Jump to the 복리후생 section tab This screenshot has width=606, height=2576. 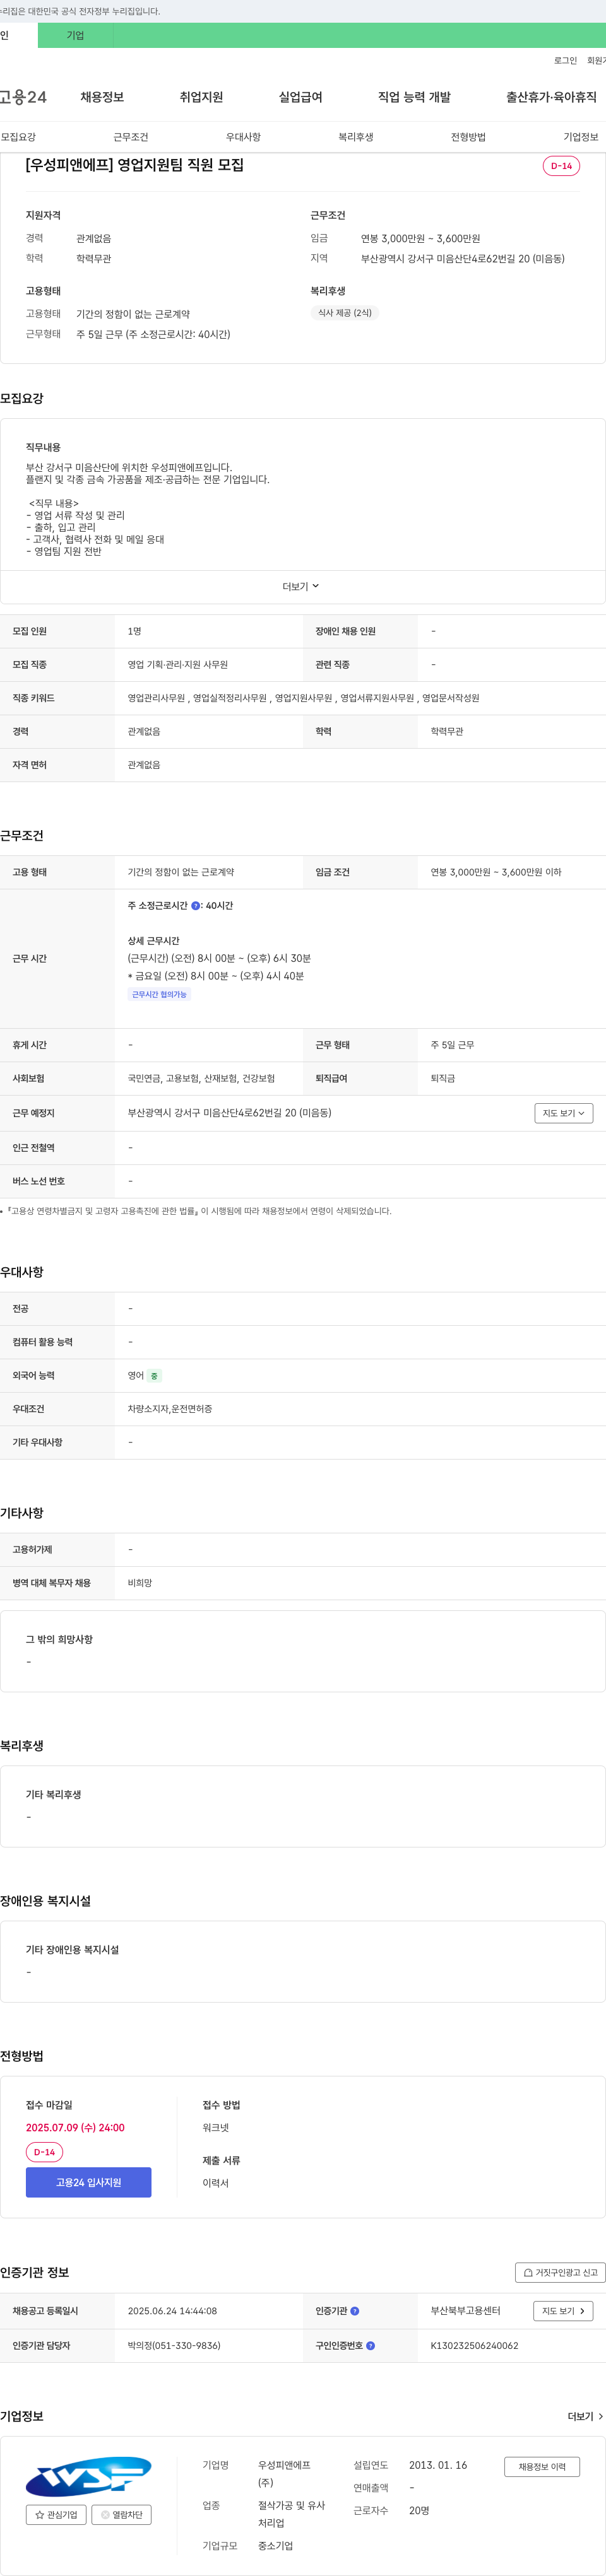click(x=355, y=137)
